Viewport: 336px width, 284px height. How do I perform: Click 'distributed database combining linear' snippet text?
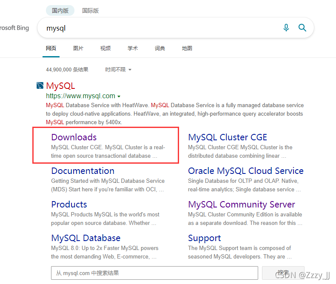234,156
